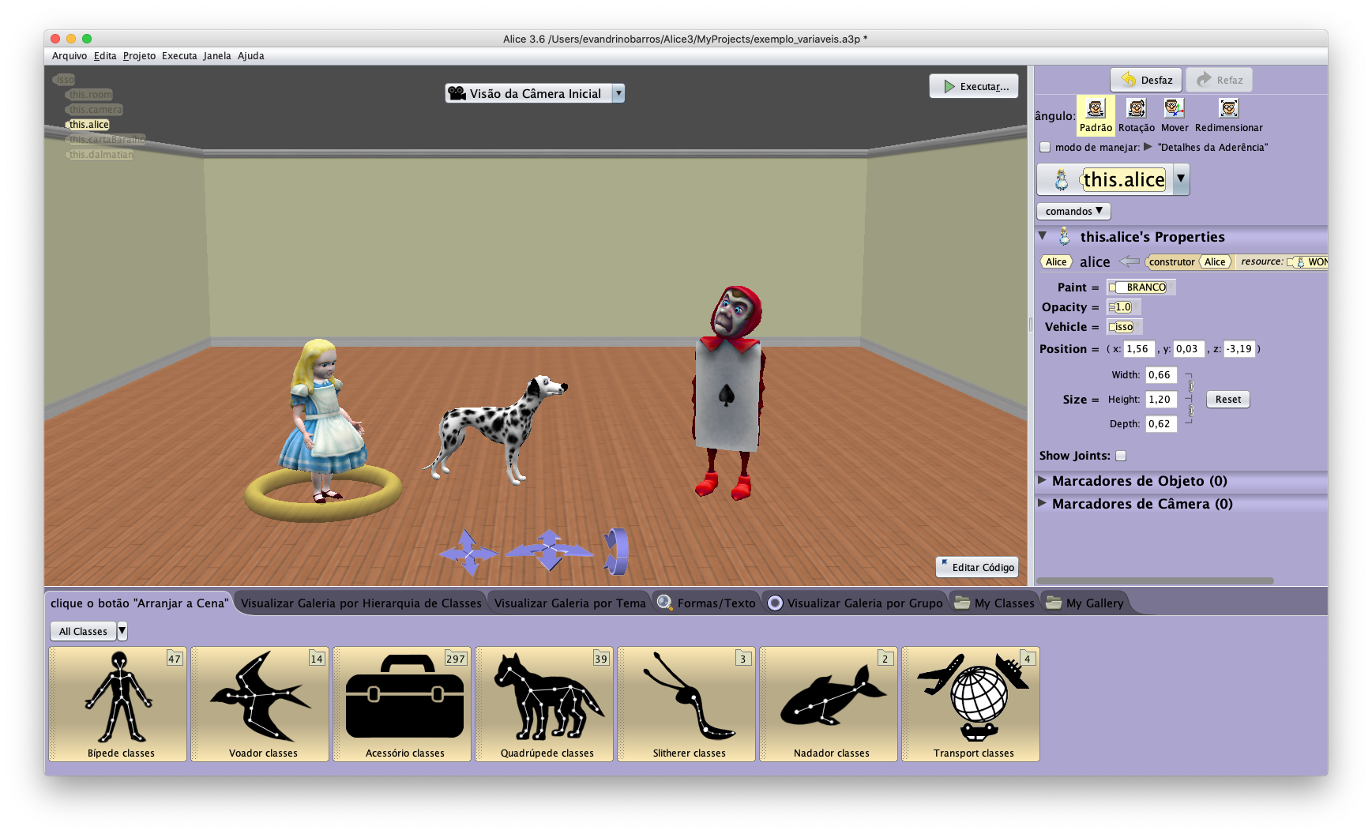This screenshot has height=834, width=1372.
Task: Click the camera rotate arrow control
Action: (616, 551)
